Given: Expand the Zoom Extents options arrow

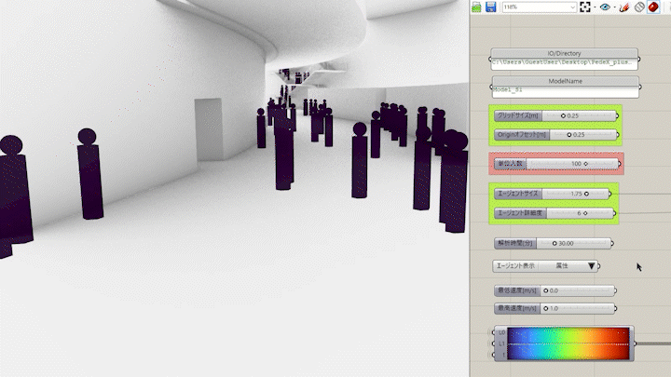Looking at the screenshot, I should 595,7.
